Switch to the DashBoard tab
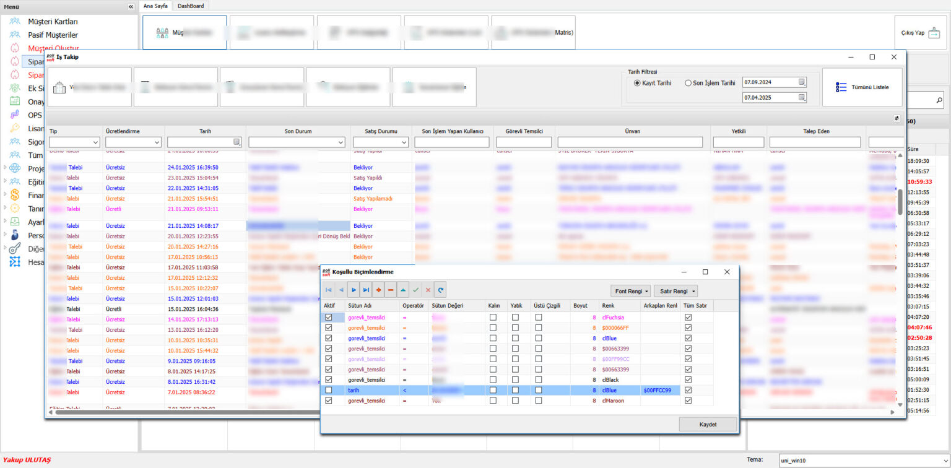The width and height of the screenshot is (951, 468). coord(190,6)
